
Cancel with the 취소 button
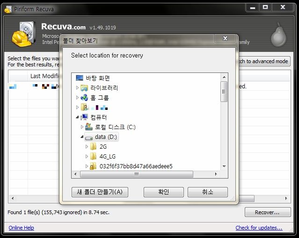tap(208, 192)
